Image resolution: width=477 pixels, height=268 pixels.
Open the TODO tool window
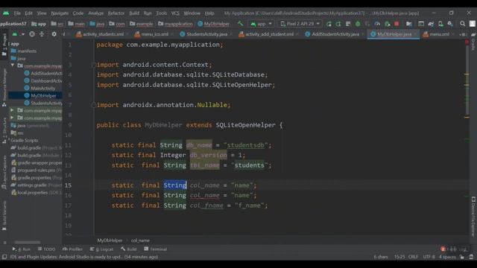[x=46, y=249]
